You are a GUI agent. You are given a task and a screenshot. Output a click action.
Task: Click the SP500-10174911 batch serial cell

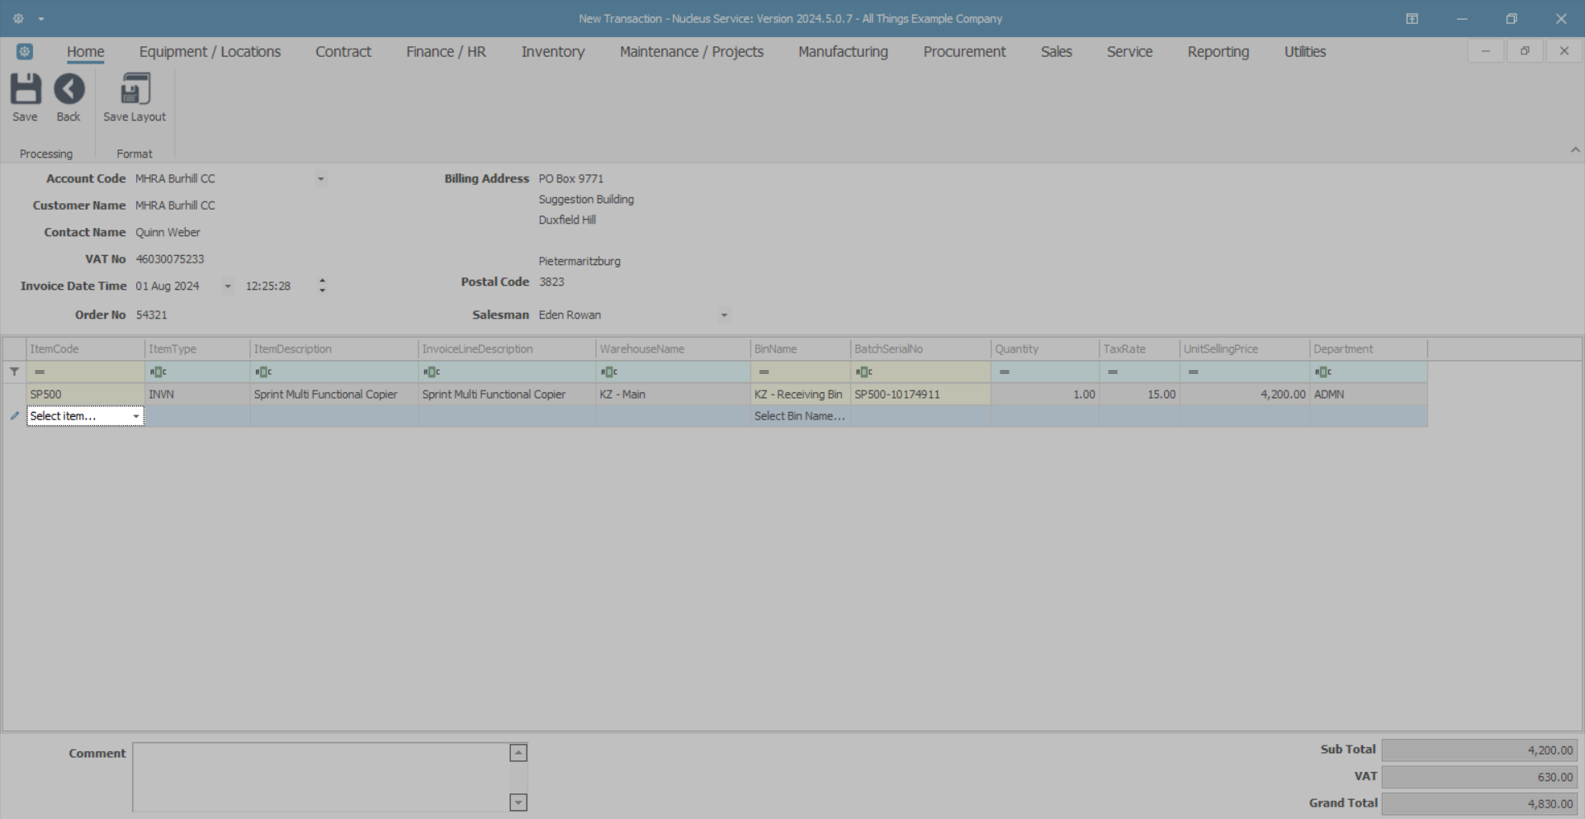pyautogui.click(x=920, y=395)
